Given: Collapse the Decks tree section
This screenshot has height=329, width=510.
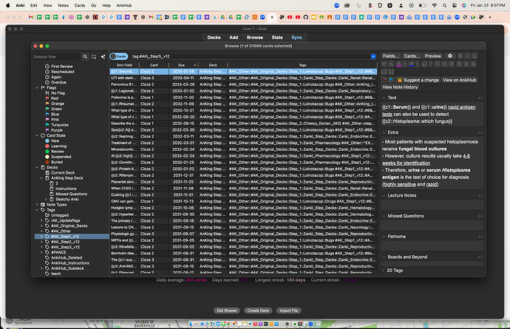Looking at the screenshot, I should coord(37,167).
